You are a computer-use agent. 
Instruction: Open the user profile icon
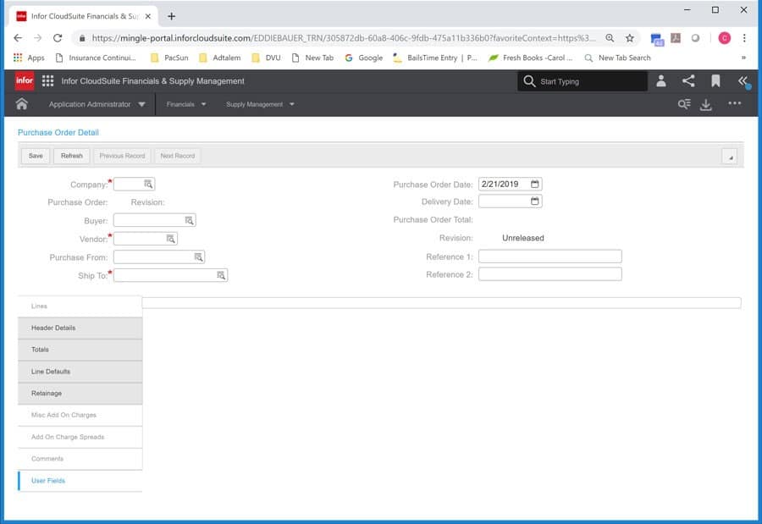(x=661, y=80)
